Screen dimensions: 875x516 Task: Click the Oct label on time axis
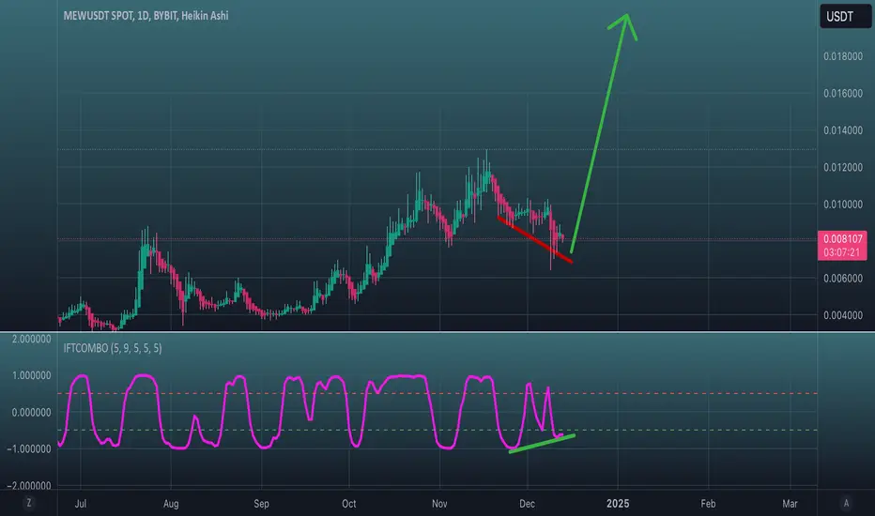(348, 503)
